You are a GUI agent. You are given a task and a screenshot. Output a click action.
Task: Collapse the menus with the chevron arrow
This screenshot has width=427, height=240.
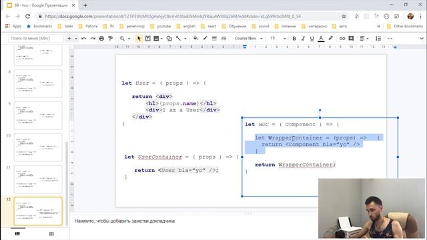pos(422,39)
